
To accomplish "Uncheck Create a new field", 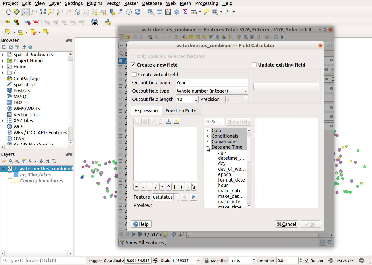I will tap(133, 65).
